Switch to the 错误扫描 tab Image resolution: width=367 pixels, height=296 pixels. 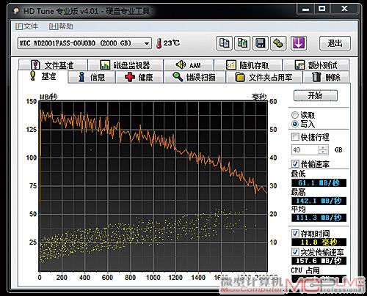click(195, 77)
